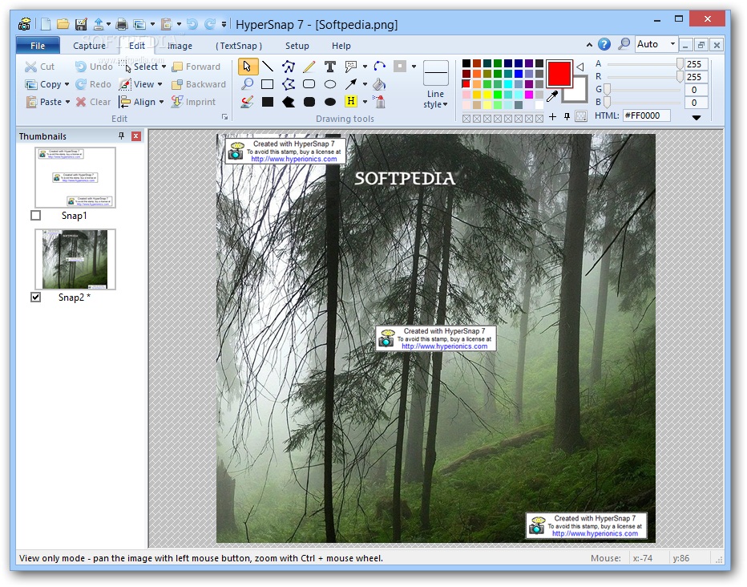Screen dimensions: 747x587
Task: Open the File menu tab
Action: [38, 46]
